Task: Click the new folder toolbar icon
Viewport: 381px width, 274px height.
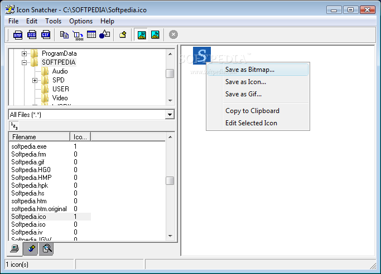Action: [x=123, y=35]
